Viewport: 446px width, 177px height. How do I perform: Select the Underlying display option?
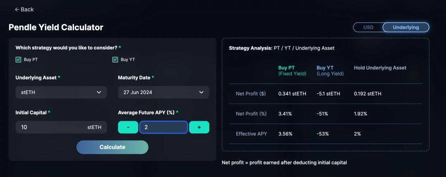tap(406, 27)
